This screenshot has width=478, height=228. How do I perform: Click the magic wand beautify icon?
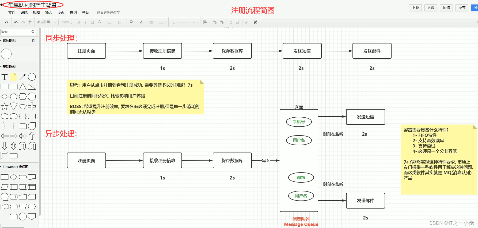256,22
